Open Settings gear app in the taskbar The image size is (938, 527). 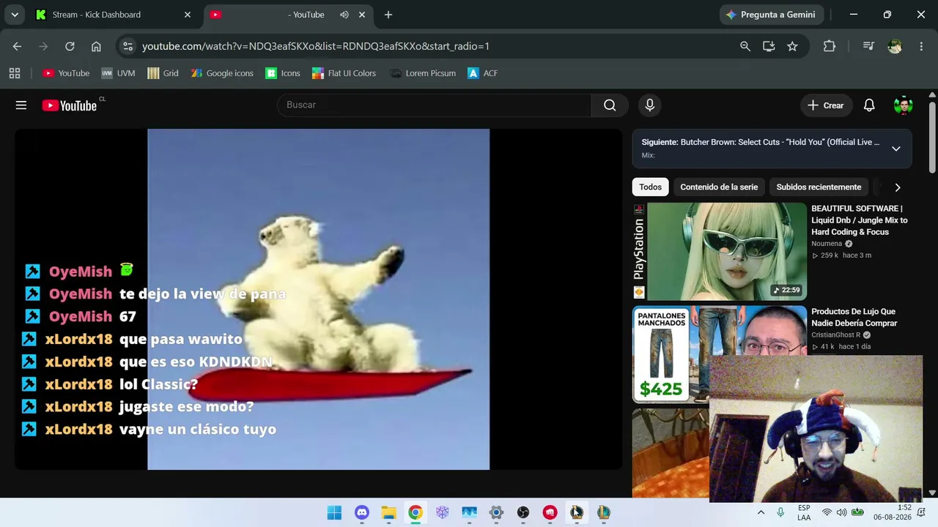[496, 512]
